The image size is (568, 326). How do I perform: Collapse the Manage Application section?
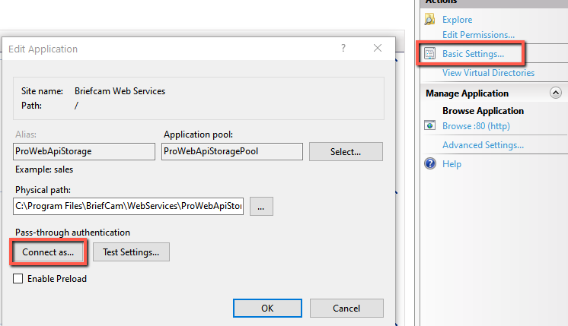(x=555, y=93)
